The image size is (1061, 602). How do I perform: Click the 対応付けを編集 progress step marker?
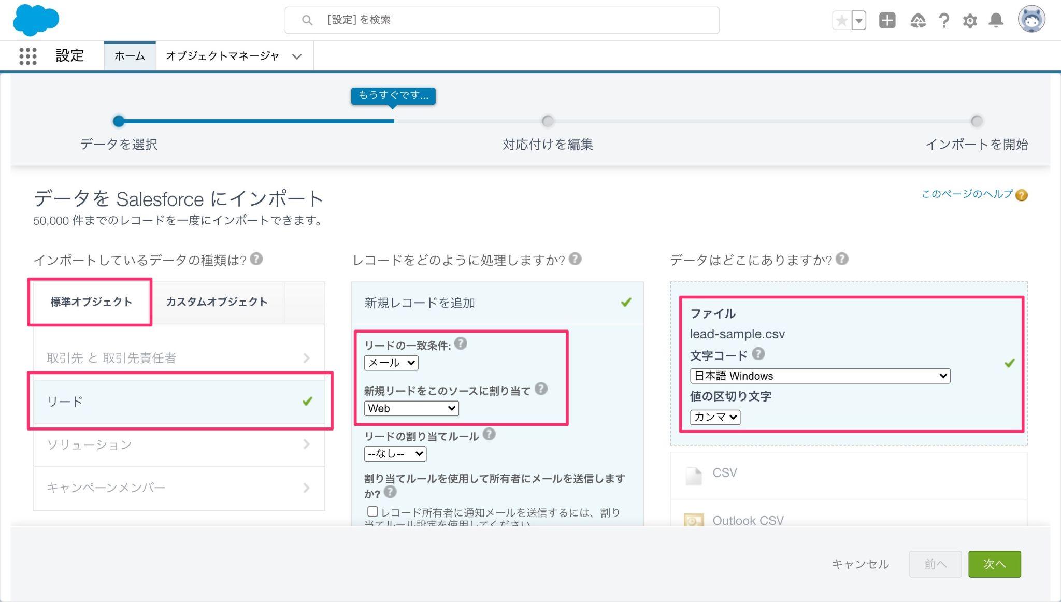(548, 121)
